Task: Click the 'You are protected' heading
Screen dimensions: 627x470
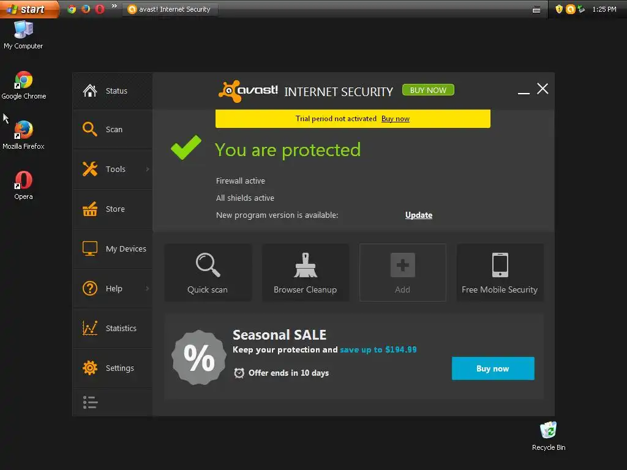Action: [x=288, y=150]
